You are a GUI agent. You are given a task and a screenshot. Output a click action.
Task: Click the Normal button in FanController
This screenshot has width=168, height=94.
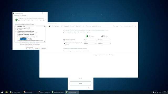pos(81,84)
